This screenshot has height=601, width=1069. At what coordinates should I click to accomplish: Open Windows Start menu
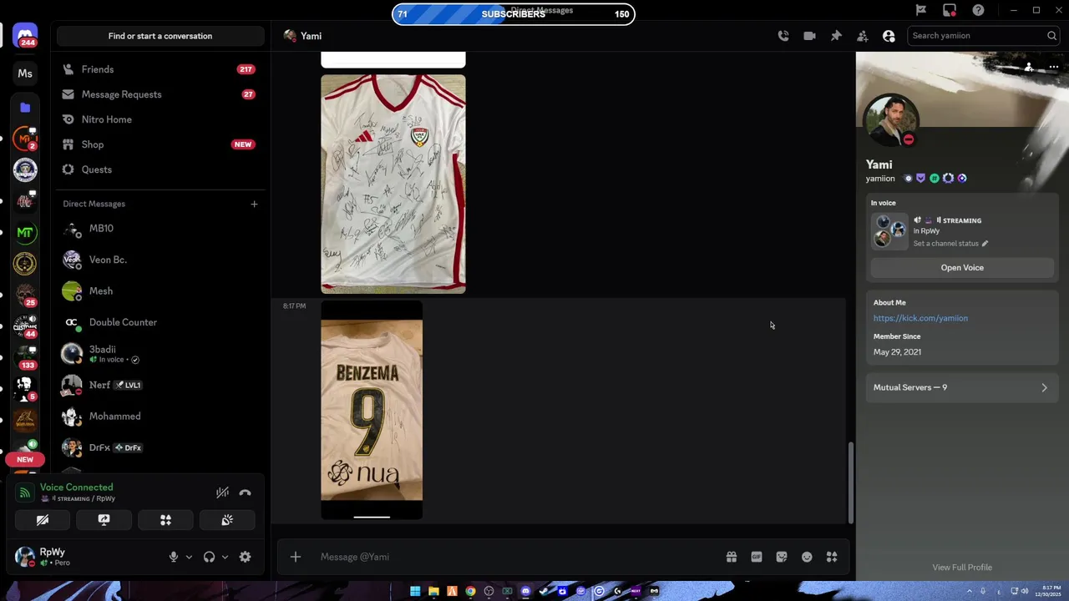pos(415,591)
